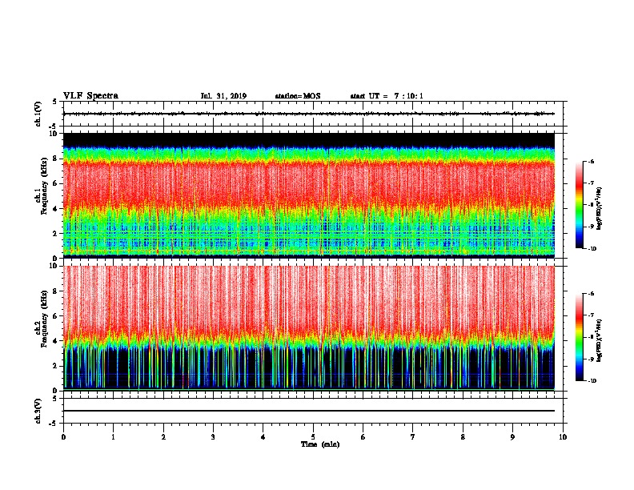Click inside the ch.1 spectrogram panel
634x490 pixels.
[309, 195]
